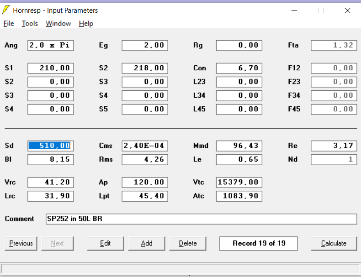Minimize the Hornresp Input Parameters window
361x277 pixels.
click(x=294, y=10)
